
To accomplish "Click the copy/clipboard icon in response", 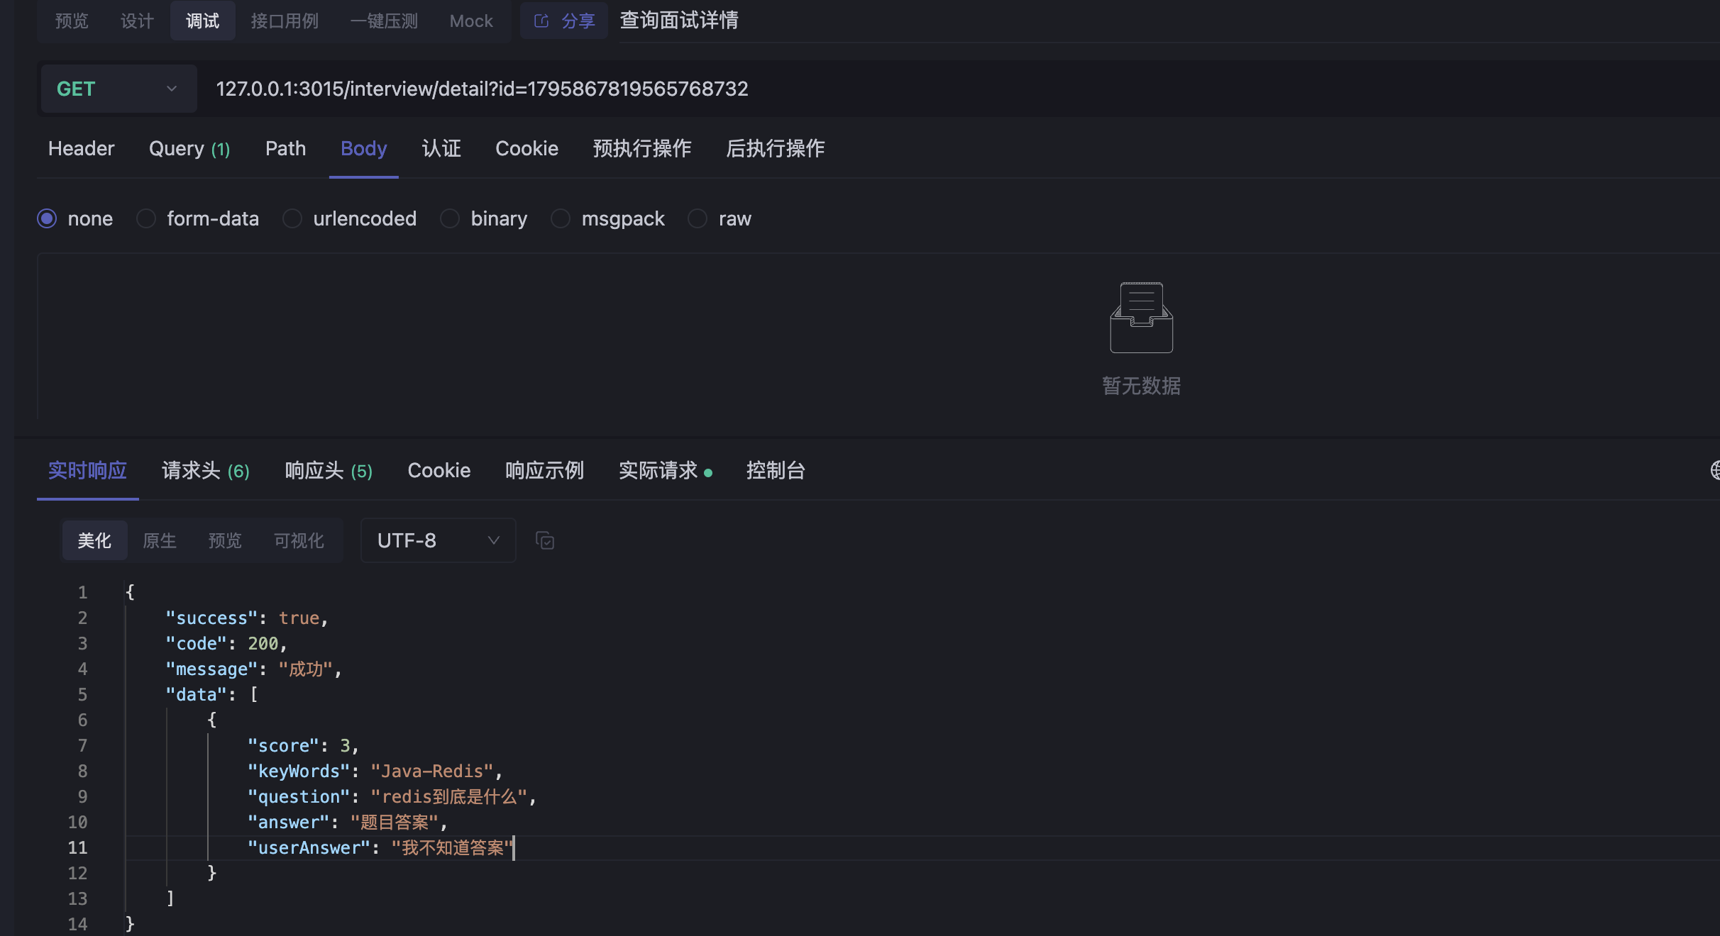I will coord(545,540).
